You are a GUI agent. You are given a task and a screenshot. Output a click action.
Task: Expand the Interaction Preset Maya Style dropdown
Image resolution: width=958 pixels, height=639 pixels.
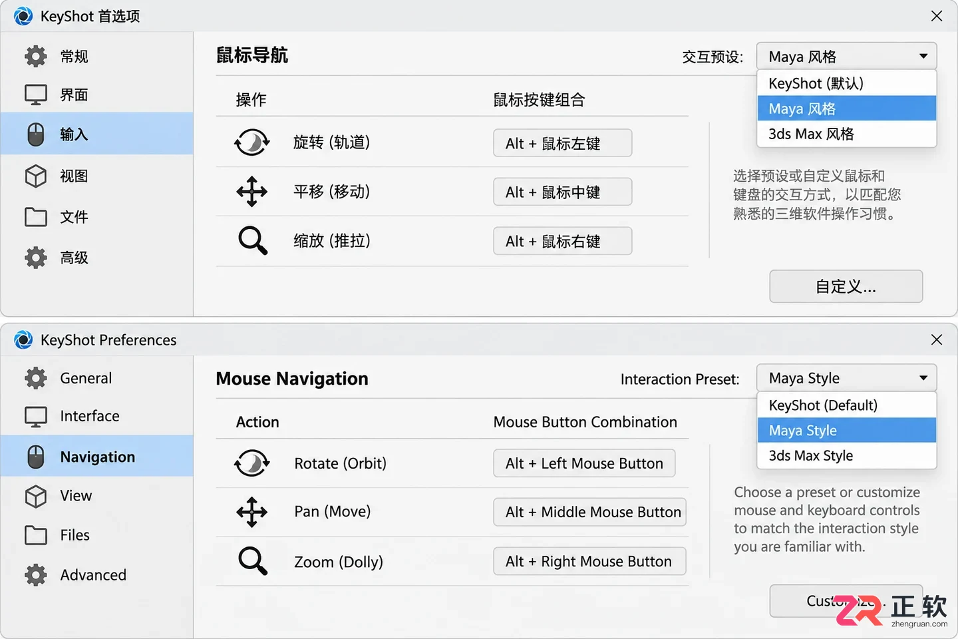tap(846, 378)
